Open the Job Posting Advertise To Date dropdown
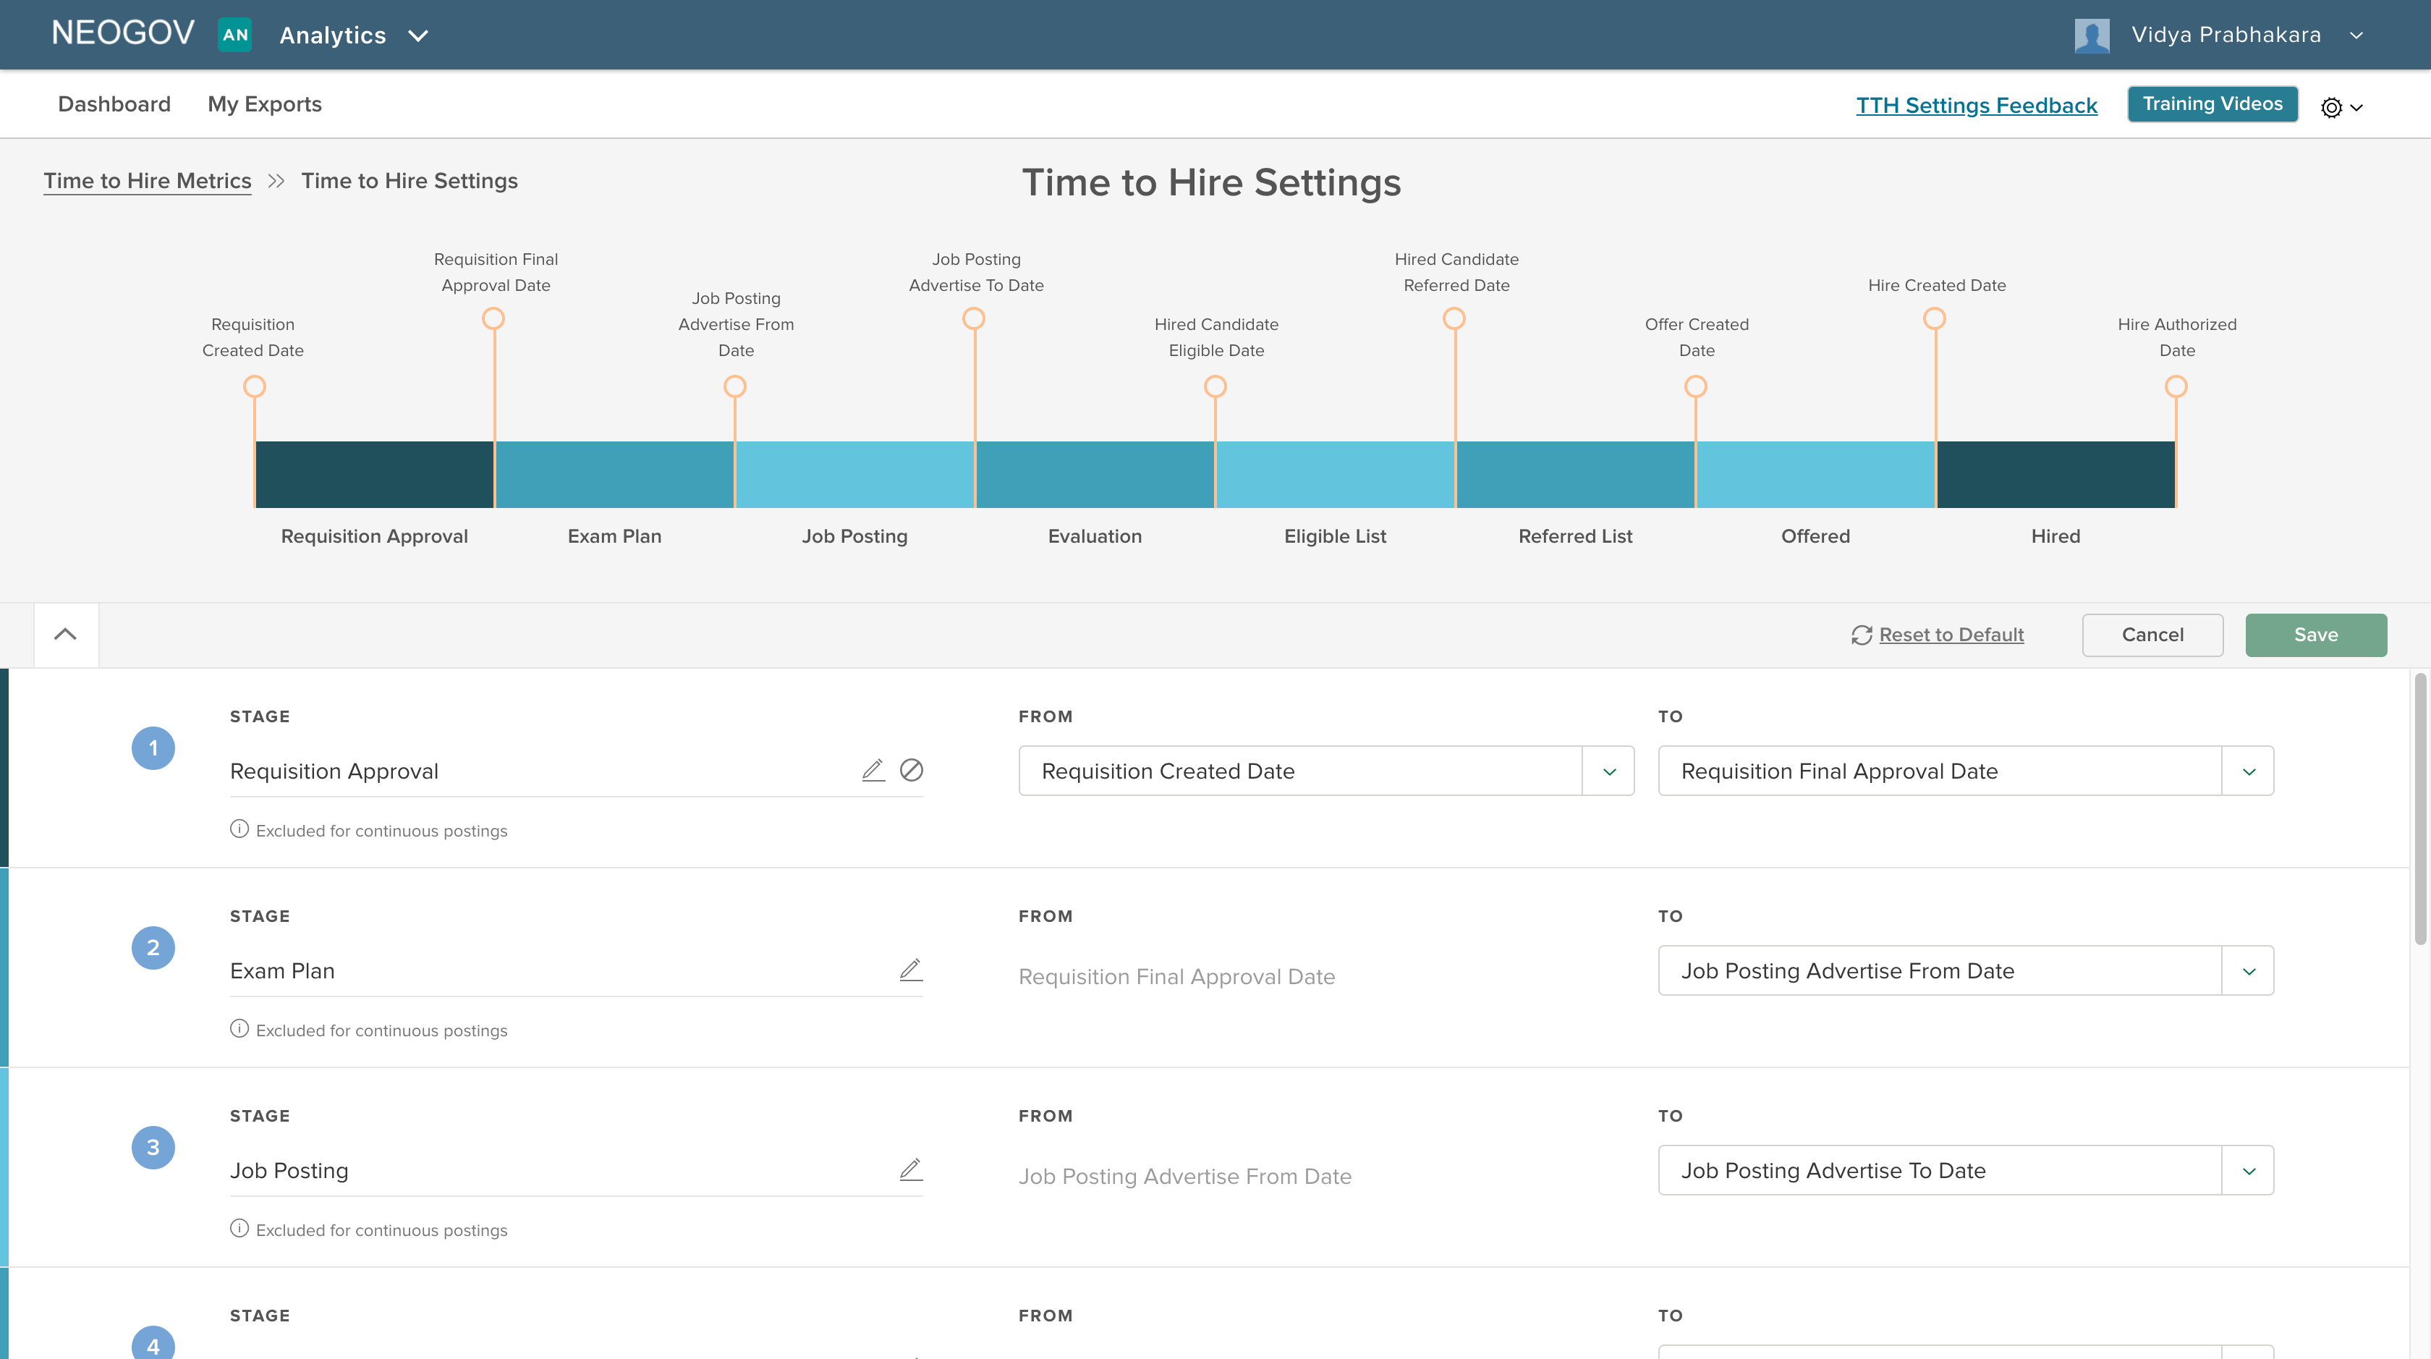2431x1359 pixels. pyautogui.click(x=1966, y=1170)
